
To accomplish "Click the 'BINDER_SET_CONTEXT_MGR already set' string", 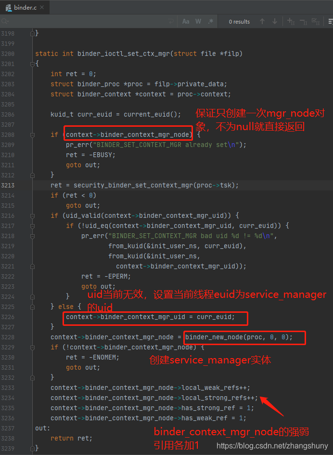I will pos(166,145).
